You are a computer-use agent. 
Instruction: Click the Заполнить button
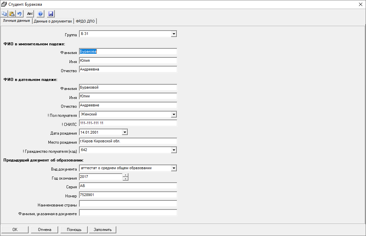pyautogui.click(x=103, y=230)
